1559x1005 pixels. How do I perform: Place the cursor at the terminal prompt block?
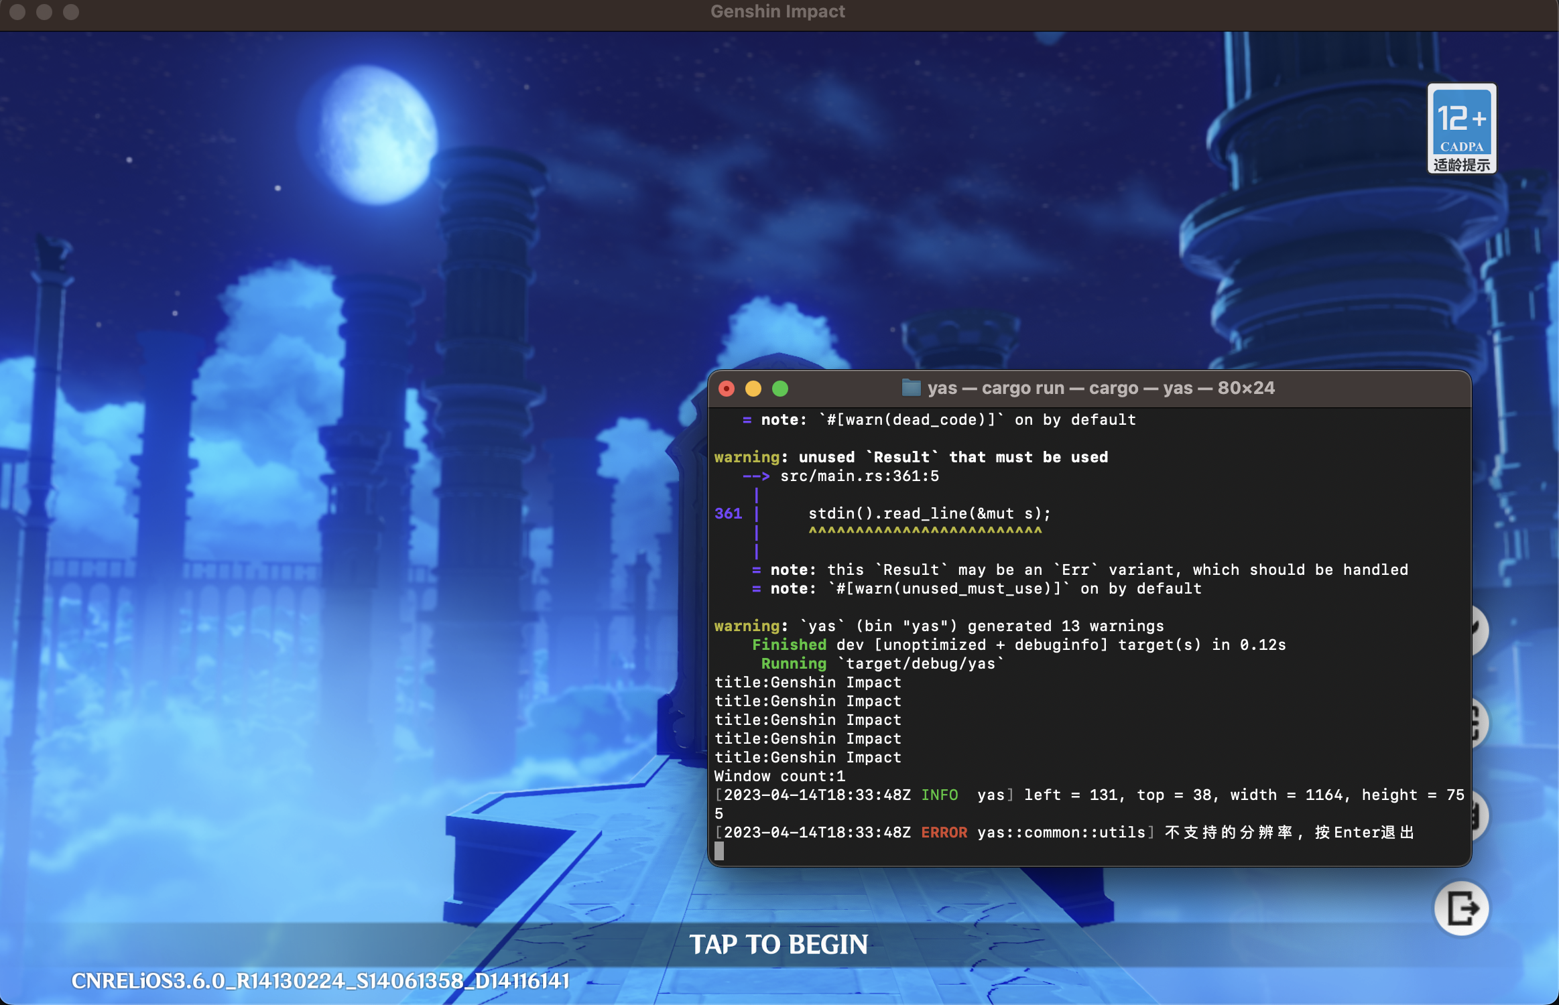pyautogui.click(x=719, y=851)
